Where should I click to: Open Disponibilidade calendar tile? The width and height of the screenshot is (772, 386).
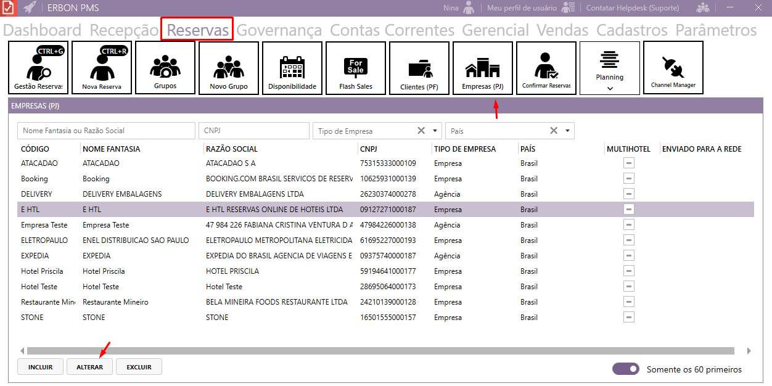click(292, 68)
